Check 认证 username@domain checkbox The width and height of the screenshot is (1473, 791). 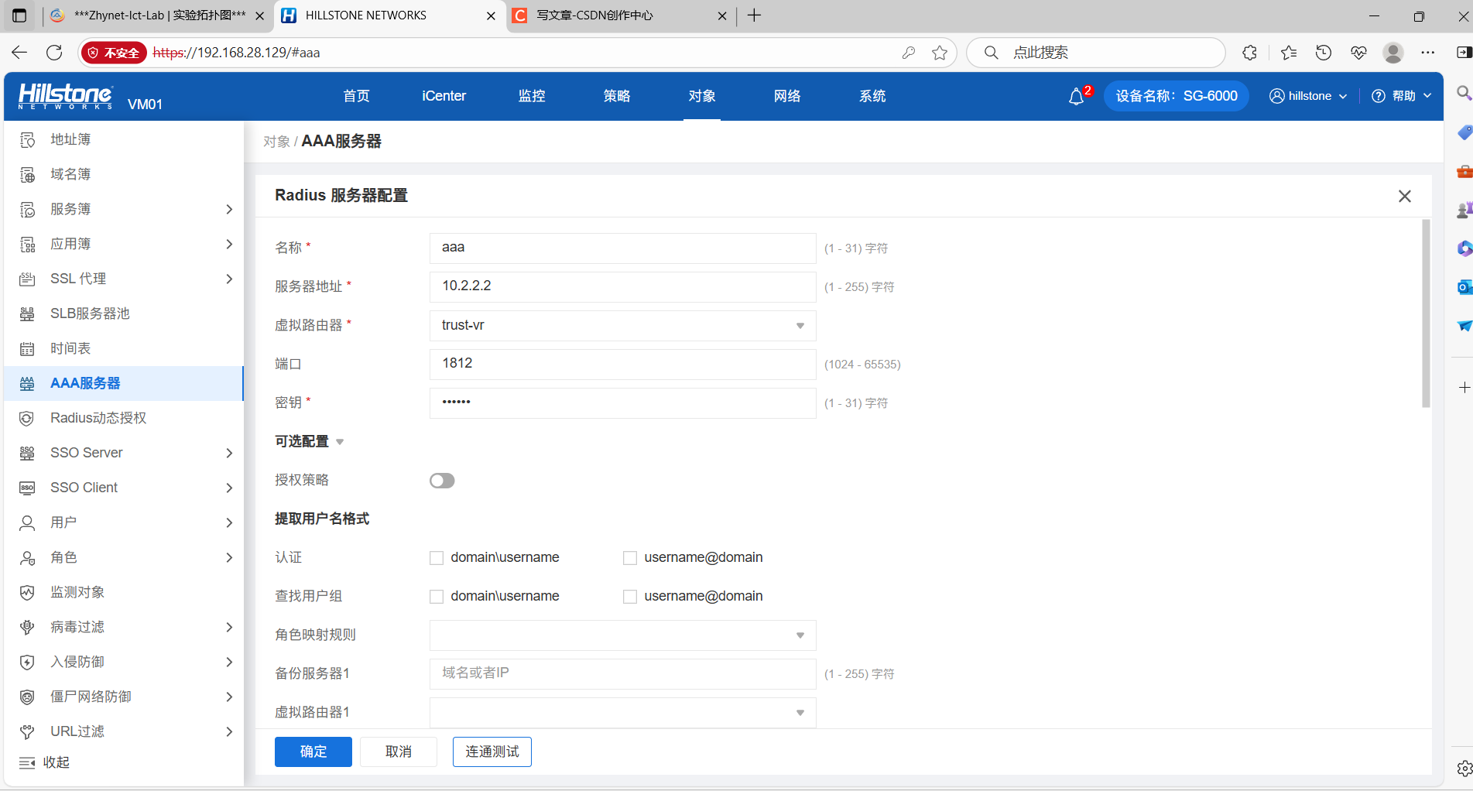pyautogui.click(x=630, y=558)
